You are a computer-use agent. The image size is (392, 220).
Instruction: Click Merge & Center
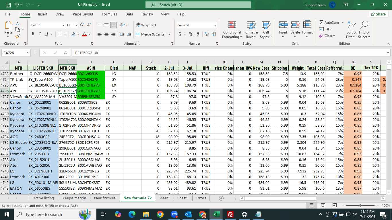(151, 34)
